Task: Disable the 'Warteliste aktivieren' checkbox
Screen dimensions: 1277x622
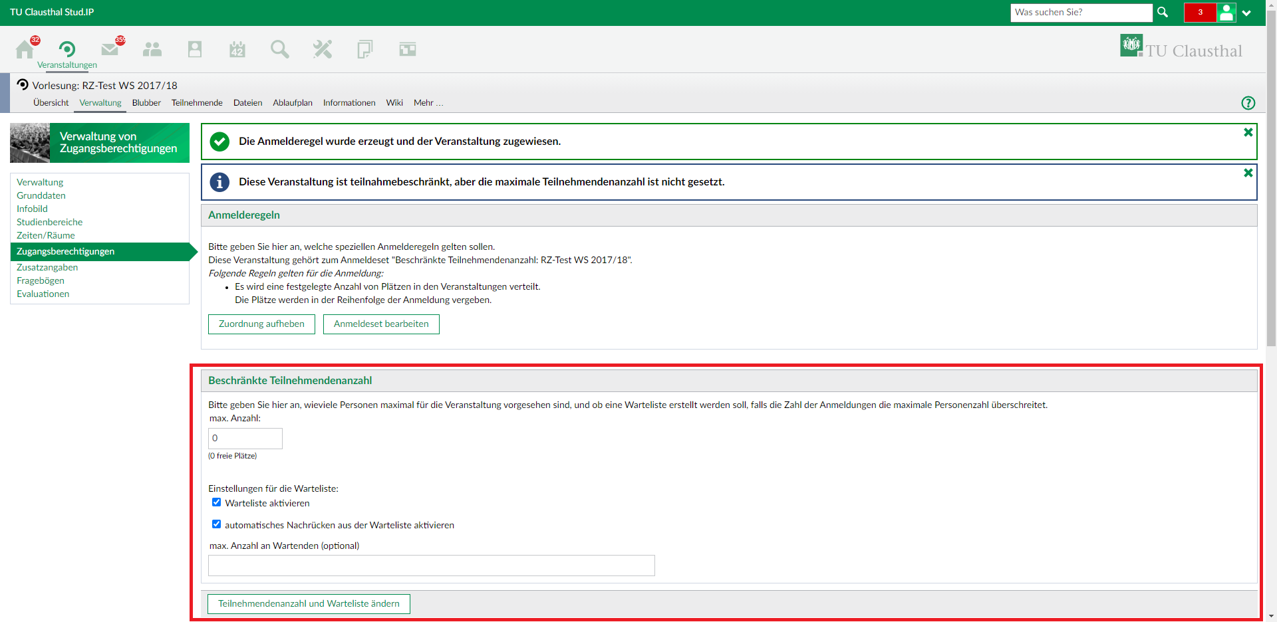Action: (x=216, y=502)
